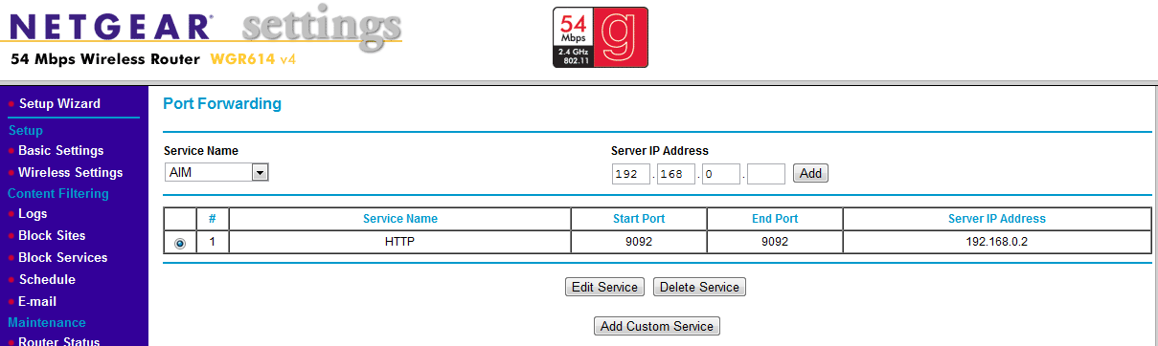This screenshot has height=346, width=1158.
Task: Click the Port Forwarding heading
Action: tap(222, 103)
